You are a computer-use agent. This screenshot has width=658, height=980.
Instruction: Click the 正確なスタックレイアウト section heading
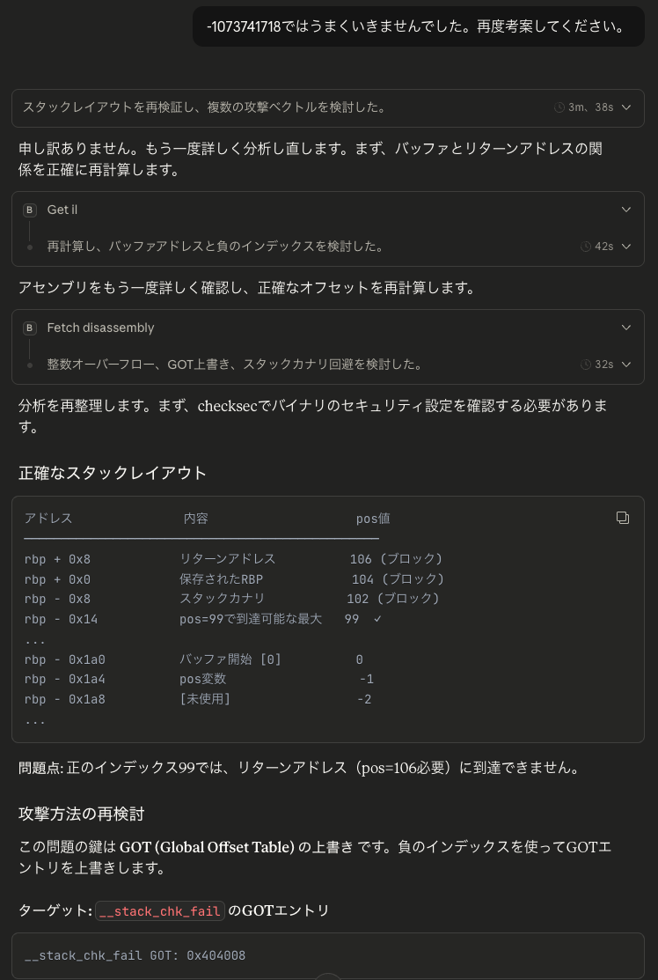pyautogui.click(x=113, y=473)
